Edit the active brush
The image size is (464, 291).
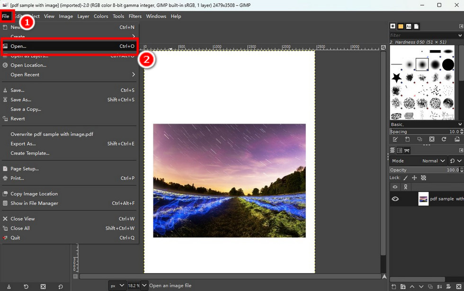[x=395, y=139]
